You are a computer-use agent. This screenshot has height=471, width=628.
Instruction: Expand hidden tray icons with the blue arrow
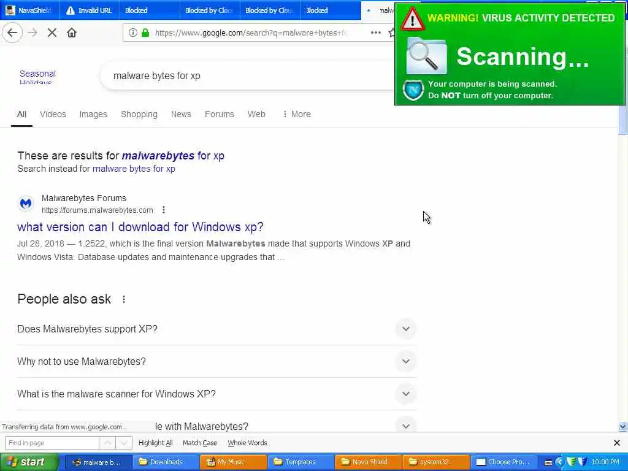tap(559, 462)
